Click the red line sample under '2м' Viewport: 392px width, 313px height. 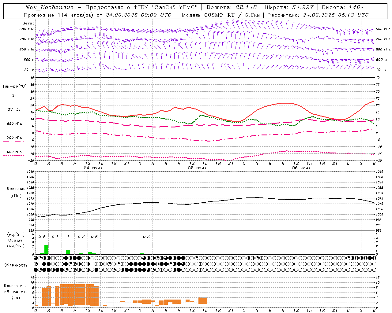click(14, 99)
